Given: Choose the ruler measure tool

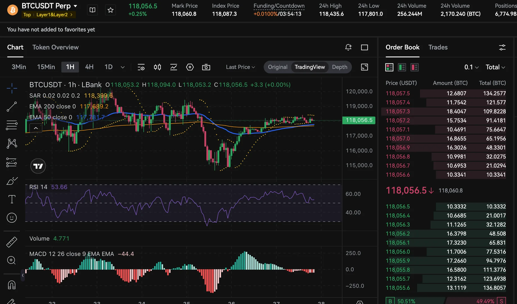Looking at the screenshot, I should tap(12, 242).
